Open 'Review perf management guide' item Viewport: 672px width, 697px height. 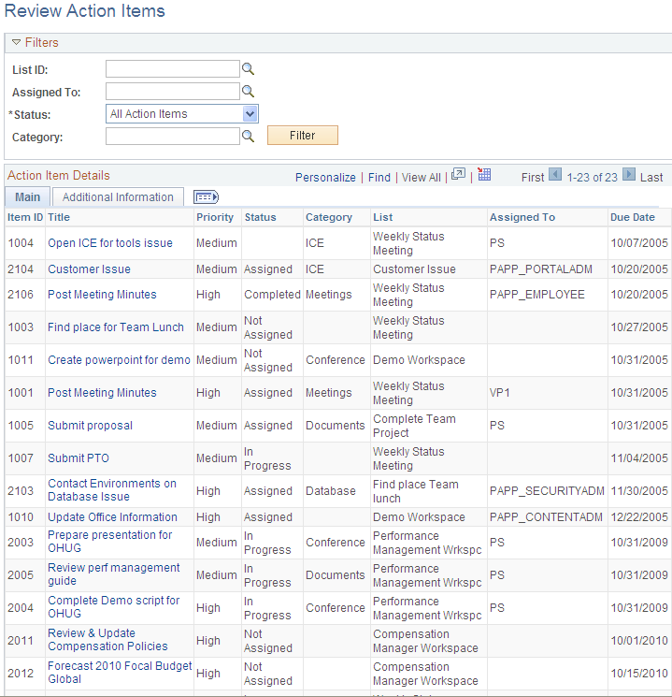coord(114,574)
